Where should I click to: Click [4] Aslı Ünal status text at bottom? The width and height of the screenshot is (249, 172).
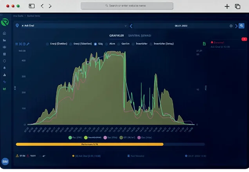tap(88, 156)
